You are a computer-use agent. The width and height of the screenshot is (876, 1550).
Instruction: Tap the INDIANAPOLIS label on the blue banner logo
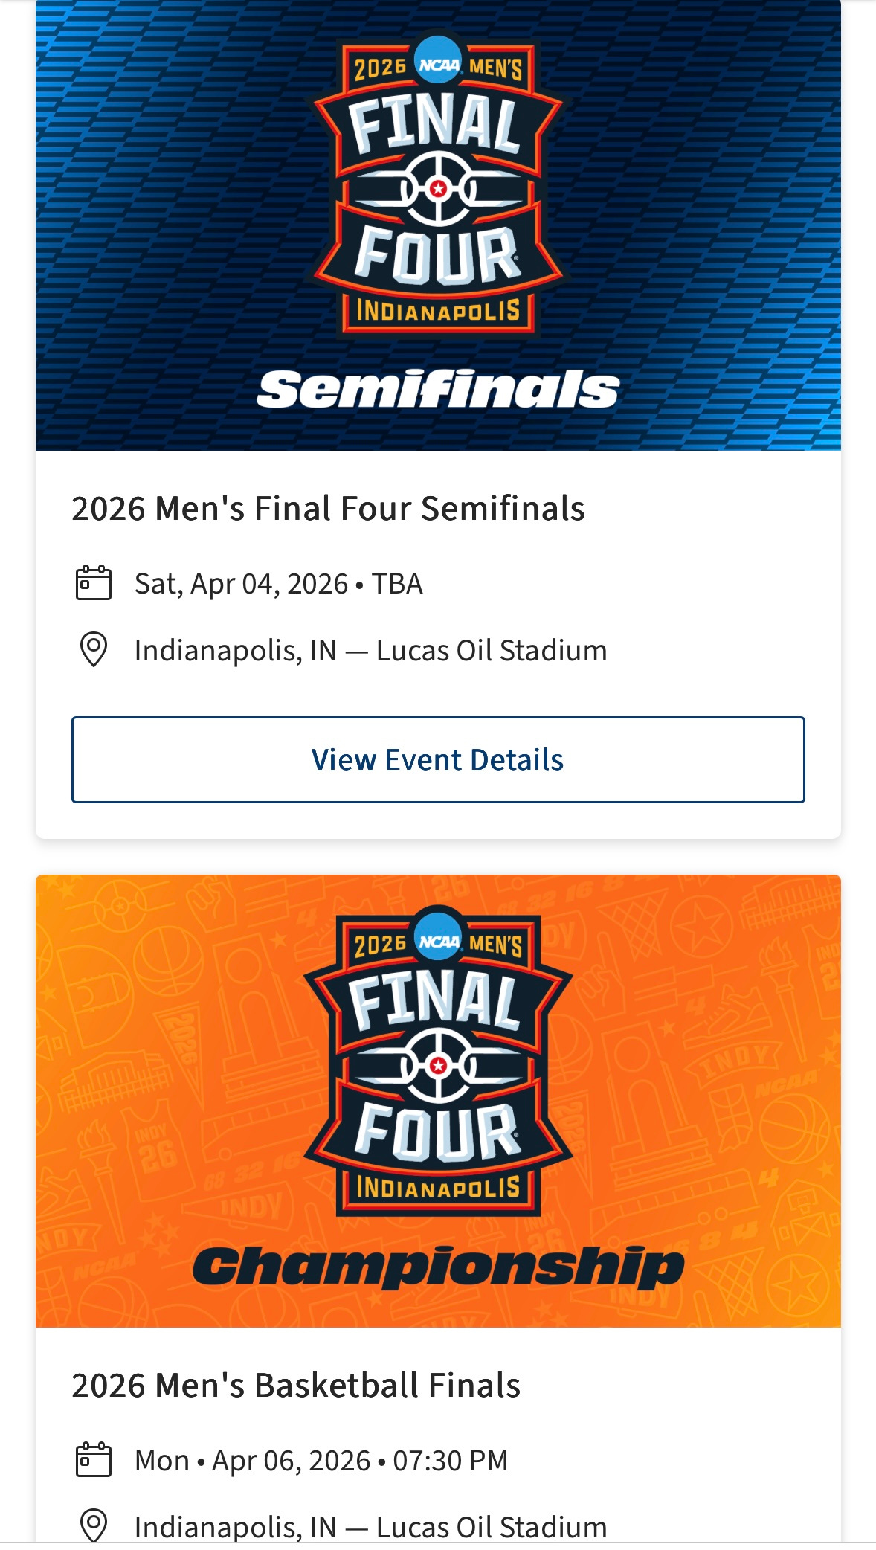(x=438, y=311)
